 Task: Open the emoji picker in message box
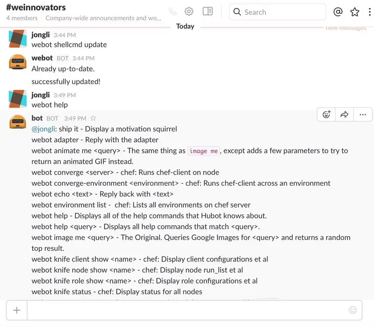tap(352, 310)
